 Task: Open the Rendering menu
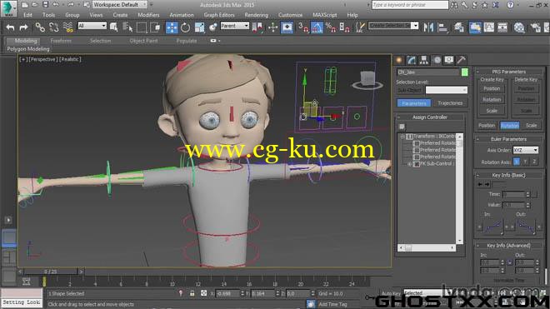[256, 15]
